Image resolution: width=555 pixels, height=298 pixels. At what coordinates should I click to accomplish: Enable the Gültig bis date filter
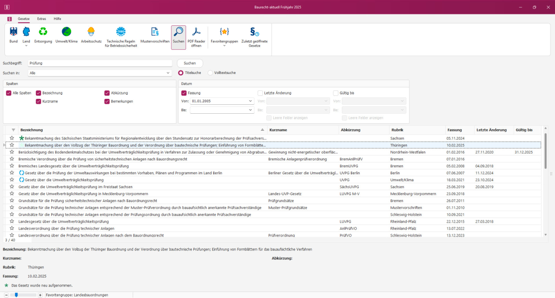pos(335,93)
